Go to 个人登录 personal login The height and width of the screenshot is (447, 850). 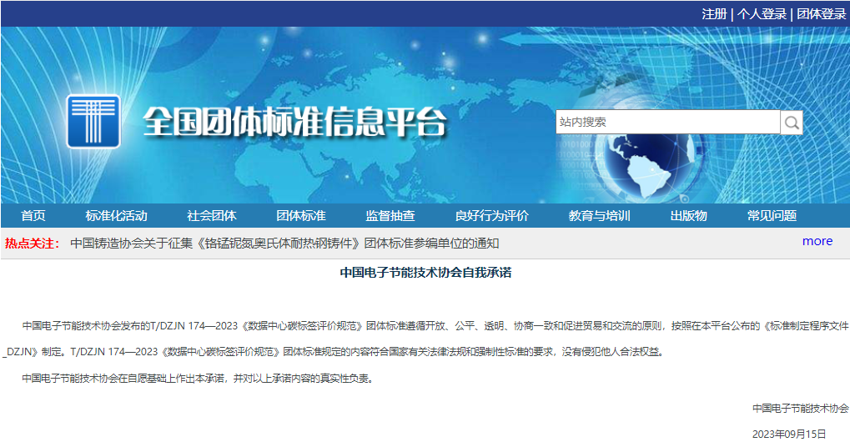pyautogui.click(x=762, y=13)
